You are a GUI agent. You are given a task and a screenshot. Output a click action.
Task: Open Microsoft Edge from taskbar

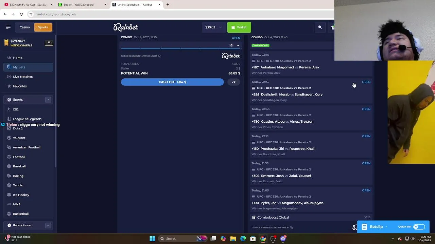tap(243, 239)
